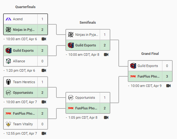Open Alliance team page
177x139 pixels.
pyautogui.click(x=19, y=61)
